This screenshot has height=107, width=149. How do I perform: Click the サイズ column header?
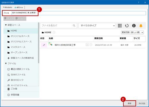137,38
